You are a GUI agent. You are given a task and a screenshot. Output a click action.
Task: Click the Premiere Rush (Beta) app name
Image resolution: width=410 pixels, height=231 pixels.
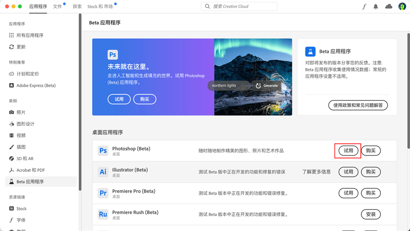[135, 212]
